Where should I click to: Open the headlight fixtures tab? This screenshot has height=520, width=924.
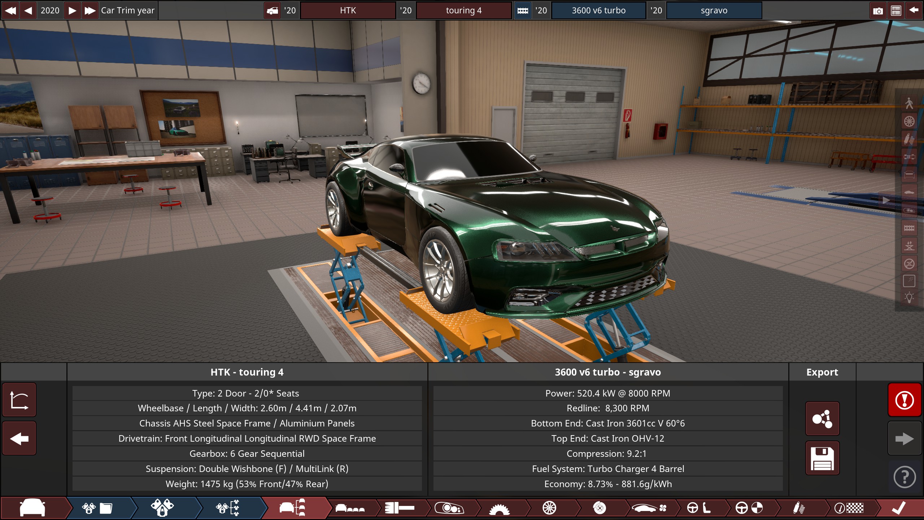449,508
